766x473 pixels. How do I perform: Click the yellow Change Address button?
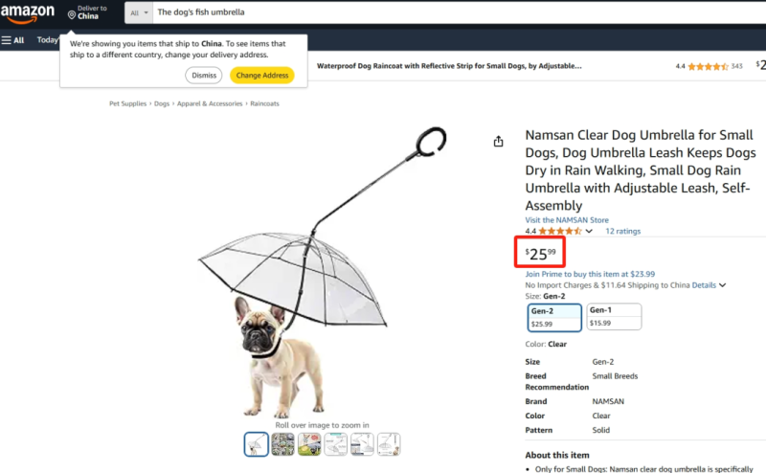click(x=262, y=76)
